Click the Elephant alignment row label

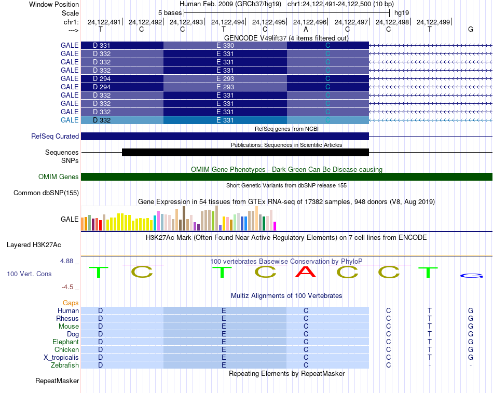[65, 342]
